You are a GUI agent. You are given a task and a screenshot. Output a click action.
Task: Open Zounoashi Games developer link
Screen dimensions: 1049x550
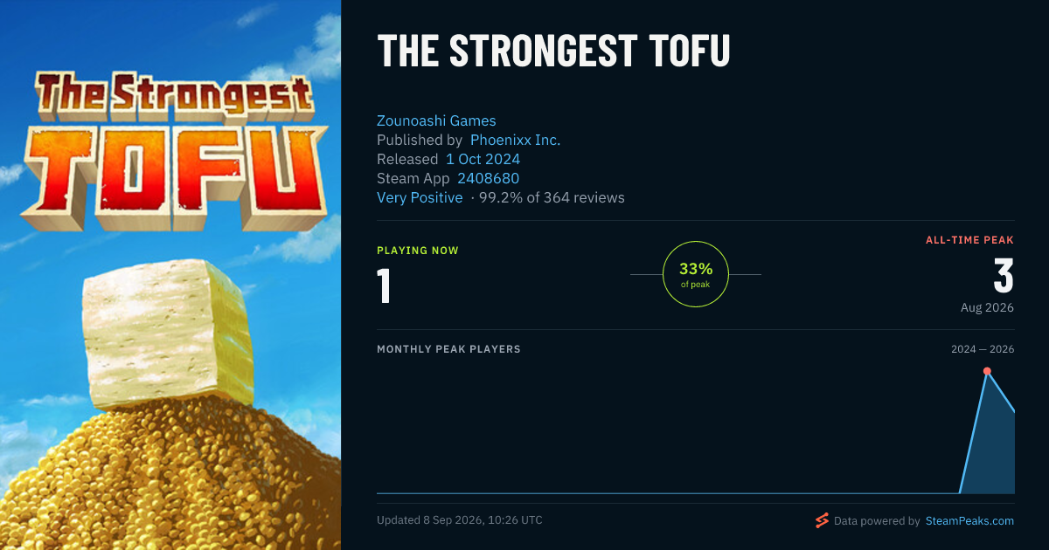436,120
